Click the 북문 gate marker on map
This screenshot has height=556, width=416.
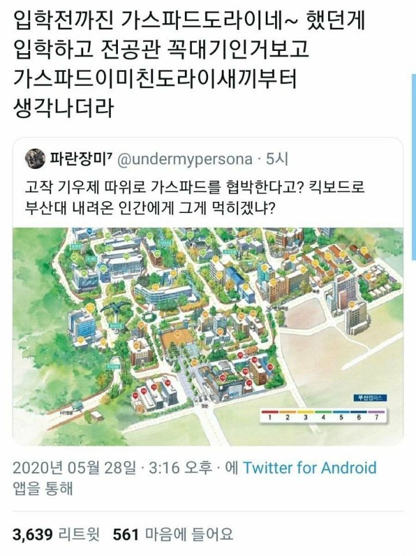tap(315, 290)
